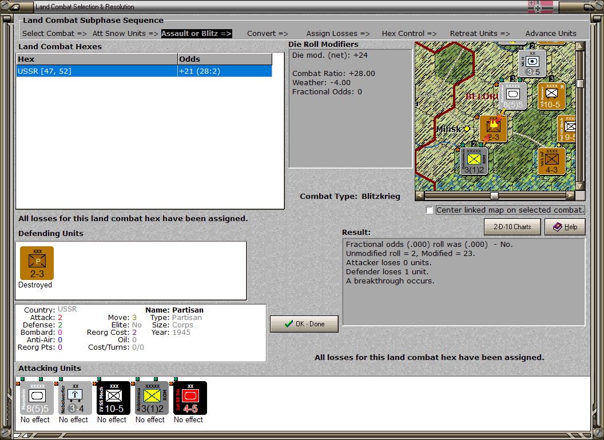604x440 pixels.
Task: Enable Center linked map on selected combat
Action: tap(430, 210)
